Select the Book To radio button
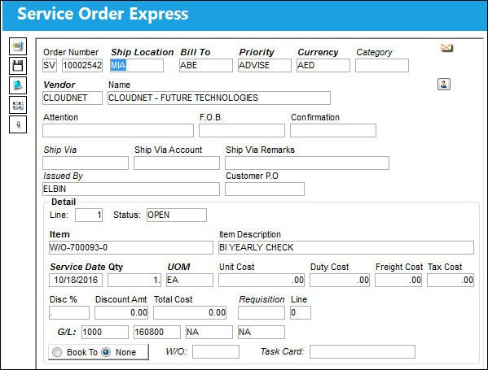The width and height of the screenshot is (488, 370). click(57, 352)
